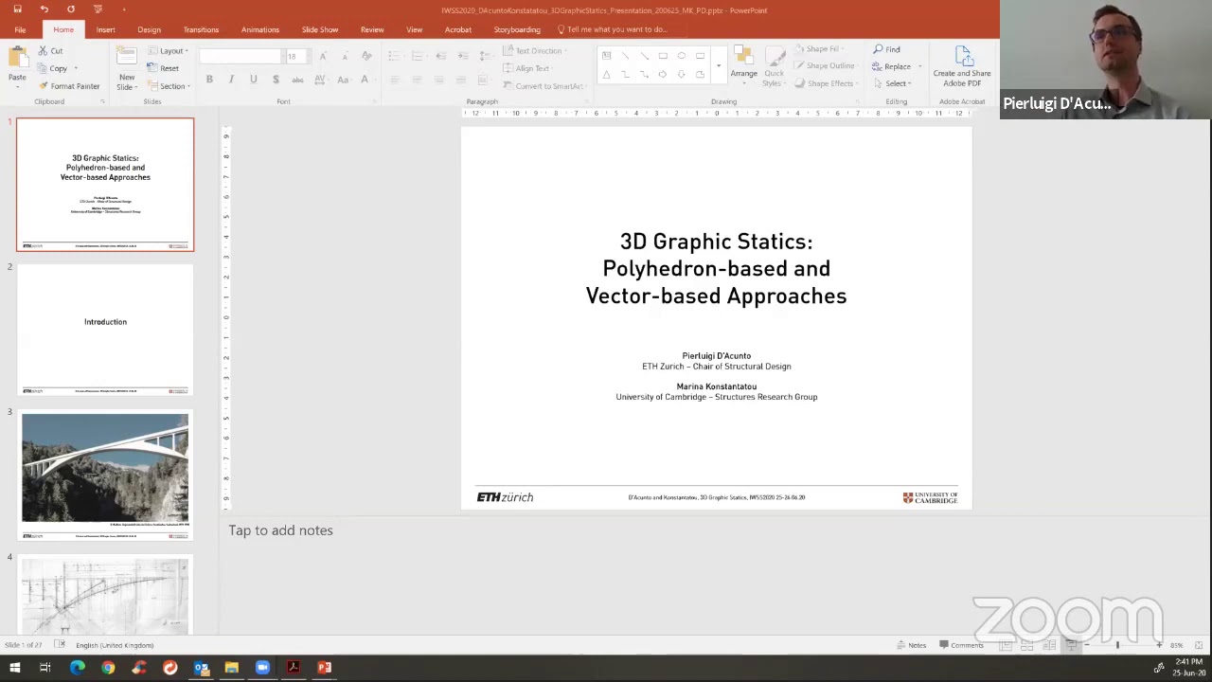
Task: Open File Explorer from the taskbar
Action: (x=231, y=668)
